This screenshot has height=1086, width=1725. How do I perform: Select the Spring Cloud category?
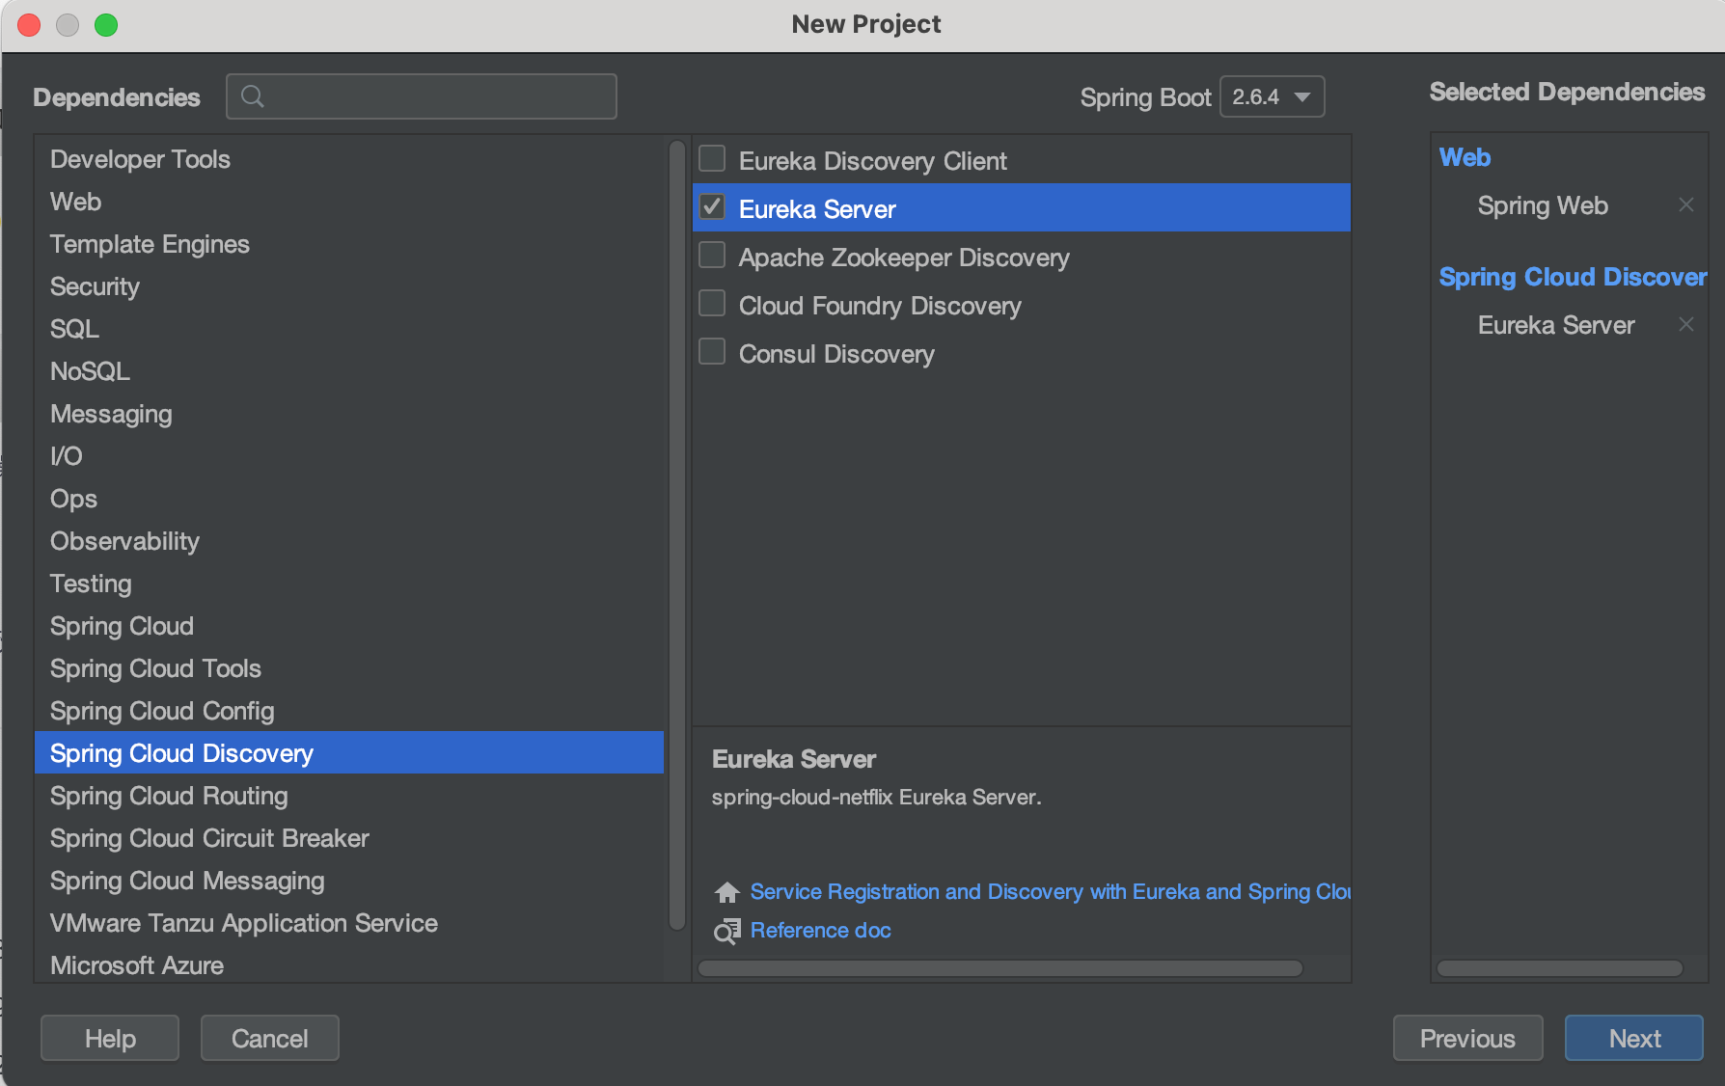point(349,626)
